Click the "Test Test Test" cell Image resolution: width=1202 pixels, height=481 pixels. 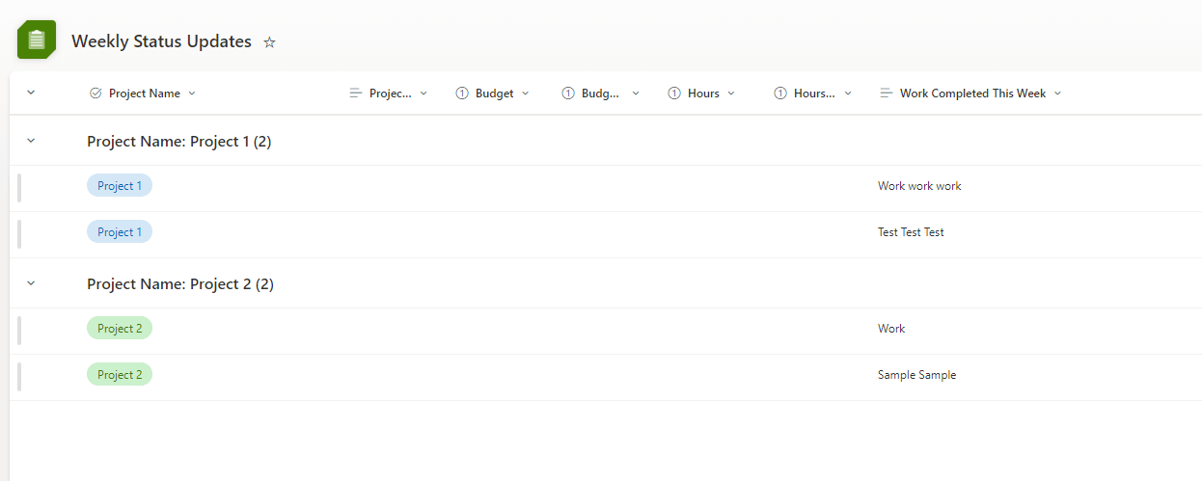tap(911, 232)
